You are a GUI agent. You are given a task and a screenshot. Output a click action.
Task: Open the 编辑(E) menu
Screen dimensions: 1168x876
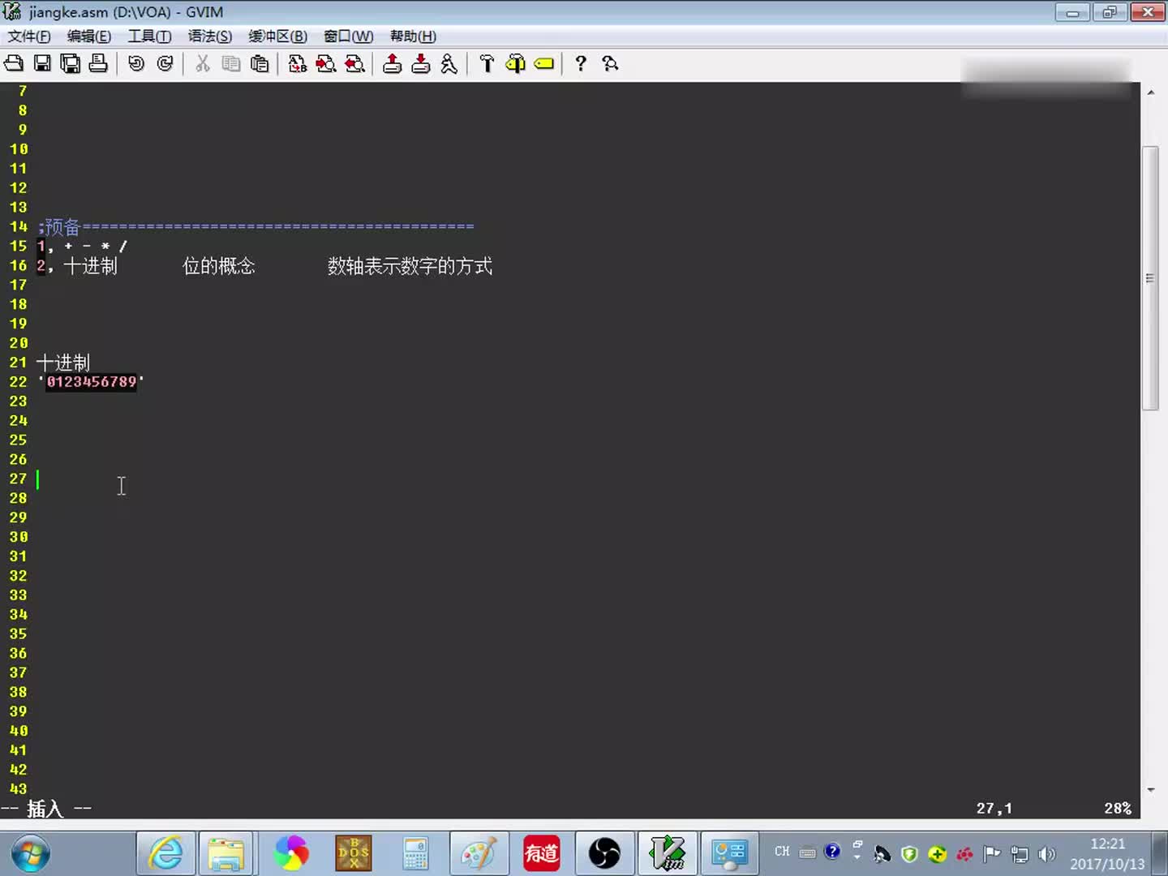pos(89,36)
